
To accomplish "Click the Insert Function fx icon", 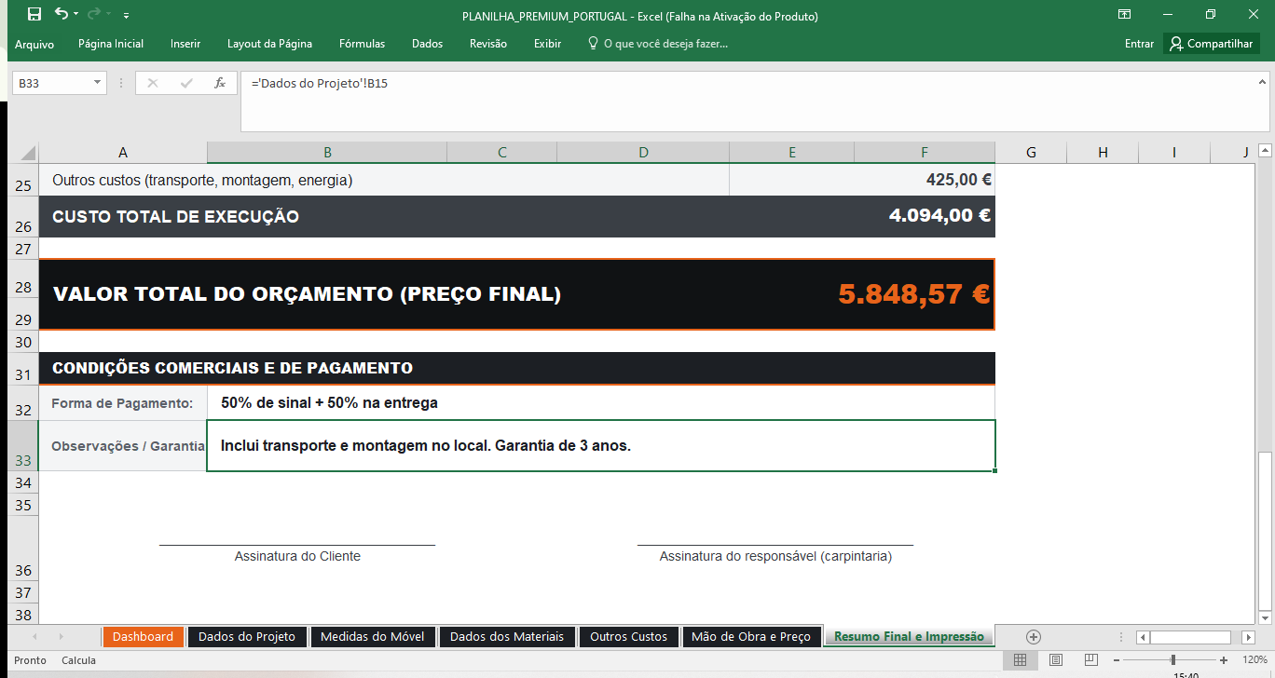I will [220, 83].
